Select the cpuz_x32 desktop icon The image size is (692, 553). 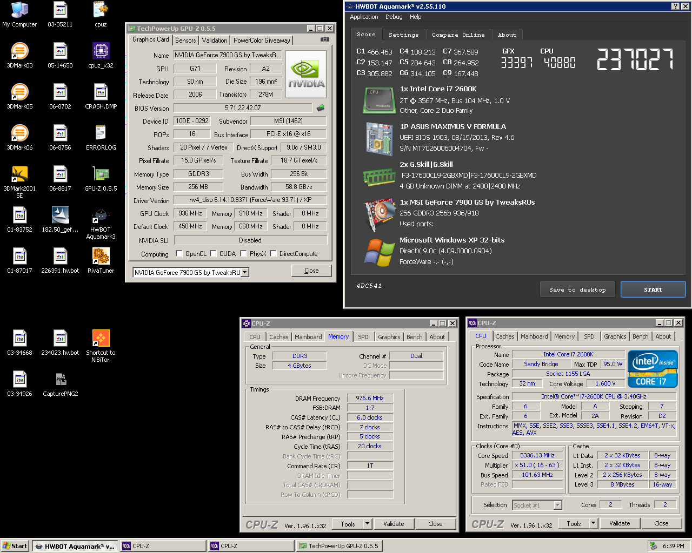pos(101,55)
